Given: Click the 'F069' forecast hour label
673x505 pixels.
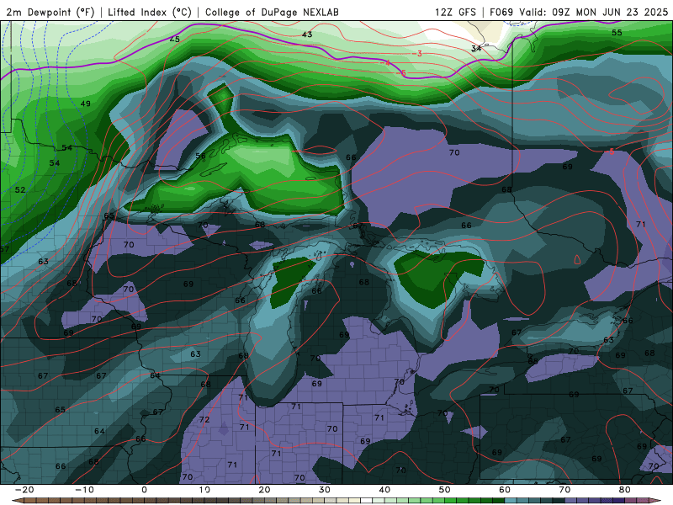Looking at the screenshot, I should (501, 12).
